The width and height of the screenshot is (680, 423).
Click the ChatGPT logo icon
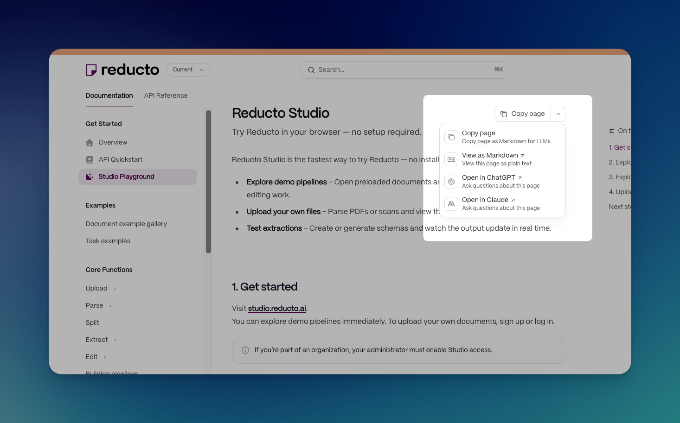[451, 182]
